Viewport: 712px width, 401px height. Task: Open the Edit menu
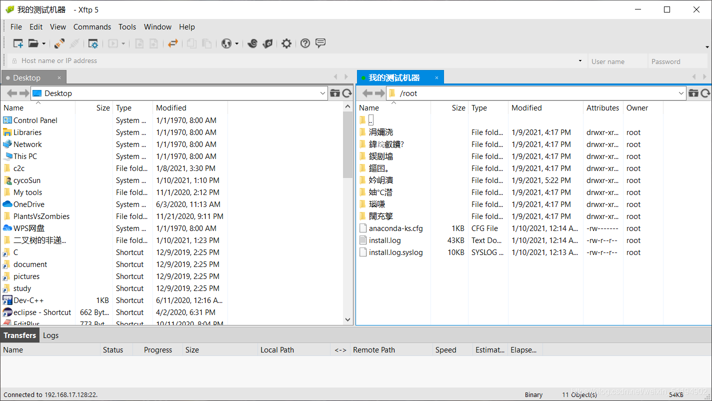pyautogui.click(x=36, y=27)
